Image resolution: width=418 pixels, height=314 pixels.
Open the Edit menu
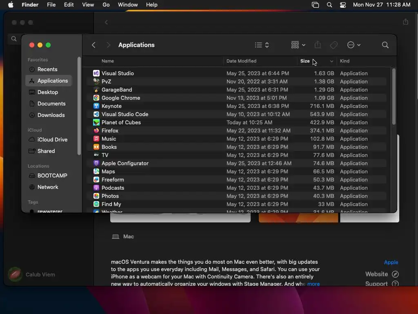pos(69,5)
